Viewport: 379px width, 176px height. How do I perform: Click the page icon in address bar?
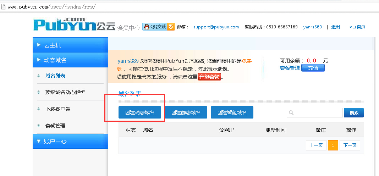pyautogui.click(x=3, y=6)
